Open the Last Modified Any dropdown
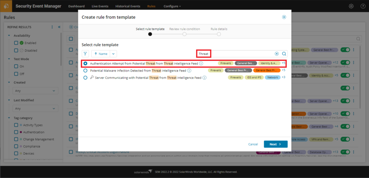The width and height of the screenshot is (369, 178). pyautogui.click(x=35, y=109)
